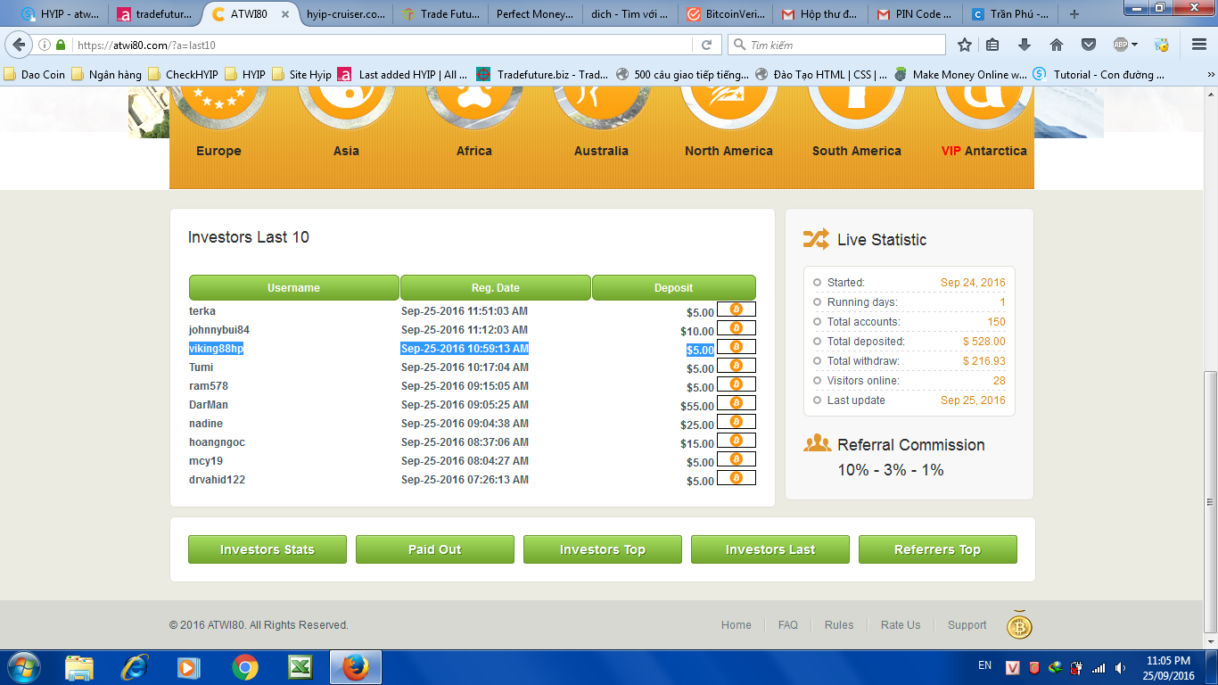The width and height of the screenshot is (1218, 685).
Task: Switch to the HYIP - atw... tab
Action: (x=61, y=14)
